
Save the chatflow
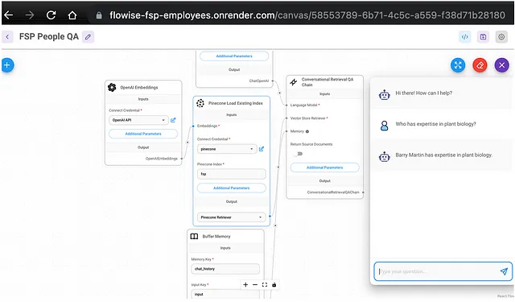483,37
